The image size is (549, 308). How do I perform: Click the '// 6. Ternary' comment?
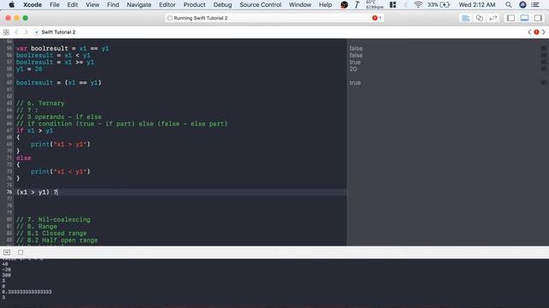click(40, 104)
